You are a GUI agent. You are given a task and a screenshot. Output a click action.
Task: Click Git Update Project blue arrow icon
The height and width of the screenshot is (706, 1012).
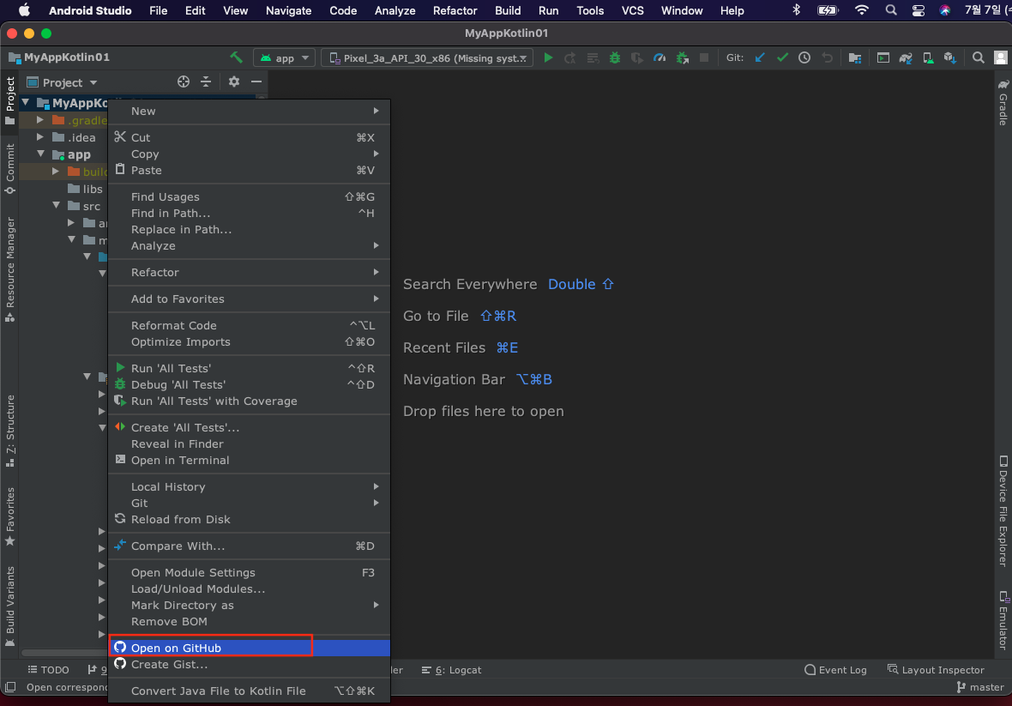tap(760, 57)
